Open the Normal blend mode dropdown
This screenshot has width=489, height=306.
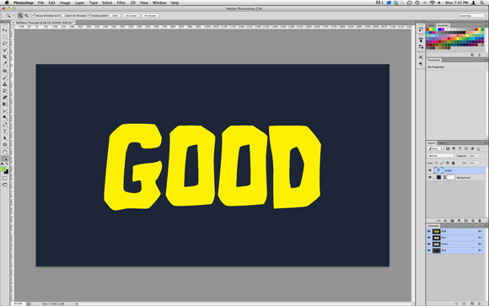click(x=441, y=155)
